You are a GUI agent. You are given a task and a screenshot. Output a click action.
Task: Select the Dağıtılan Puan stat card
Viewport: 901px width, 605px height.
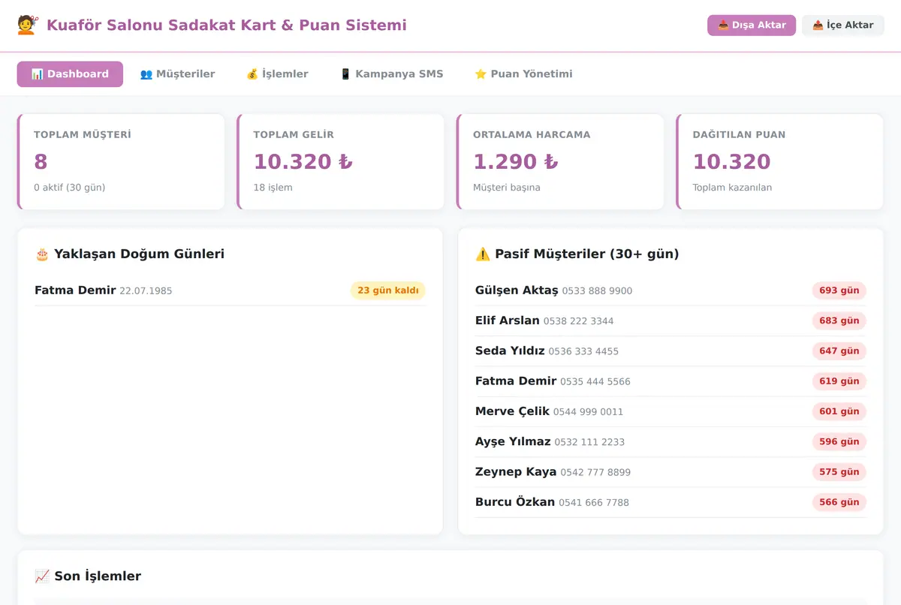(780, 161)
